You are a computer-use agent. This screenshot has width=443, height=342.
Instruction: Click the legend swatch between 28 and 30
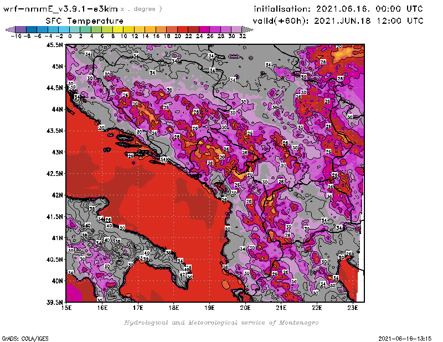(x=226, y=29)
